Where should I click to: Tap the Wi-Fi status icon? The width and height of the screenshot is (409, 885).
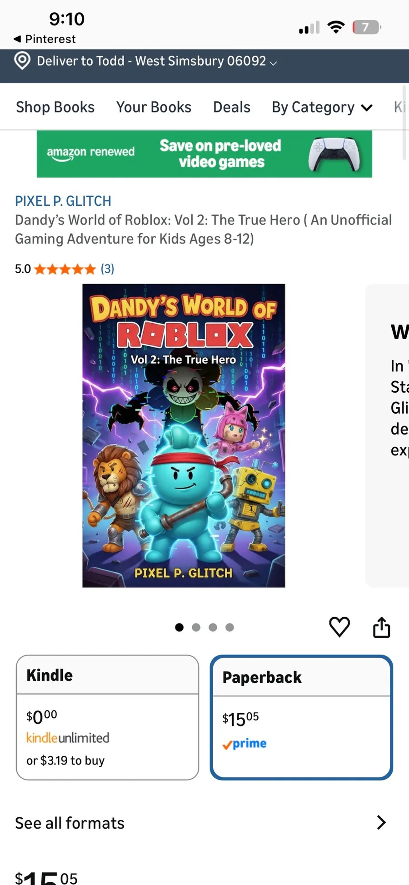tap(336, 27)
